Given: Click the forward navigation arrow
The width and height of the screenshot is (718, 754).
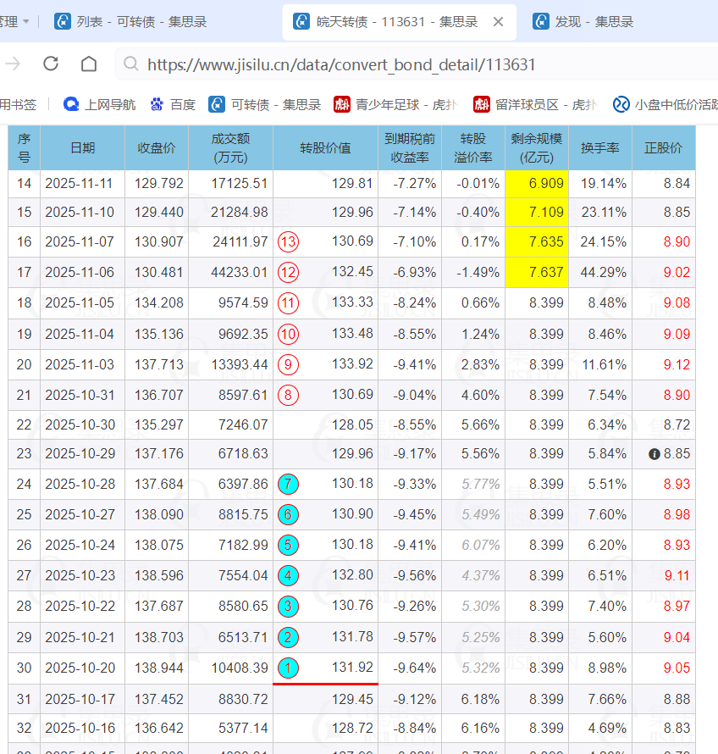Looking at the screenshot, I should pos(13,64).
